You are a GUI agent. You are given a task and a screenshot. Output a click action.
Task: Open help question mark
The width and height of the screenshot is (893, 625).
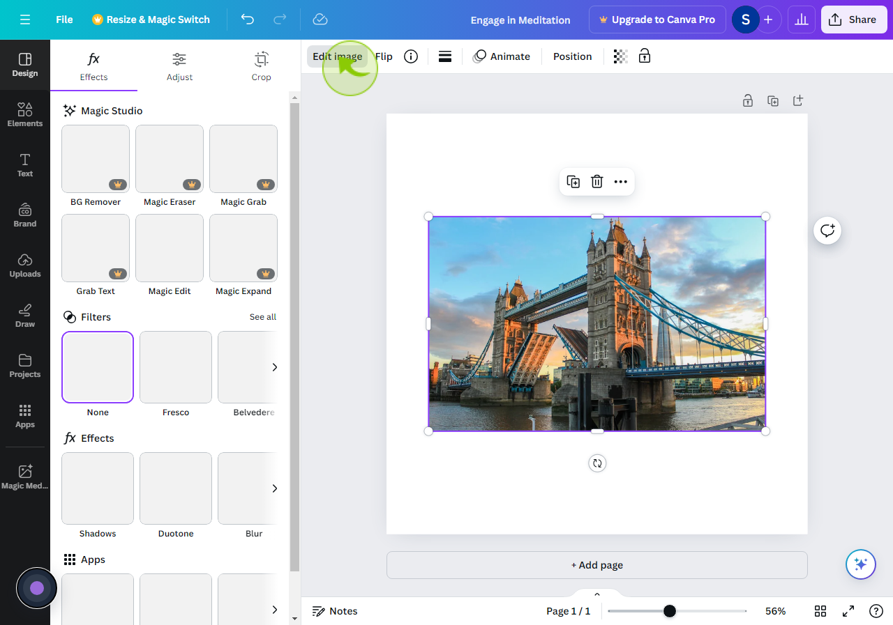(x=876, y=611)
